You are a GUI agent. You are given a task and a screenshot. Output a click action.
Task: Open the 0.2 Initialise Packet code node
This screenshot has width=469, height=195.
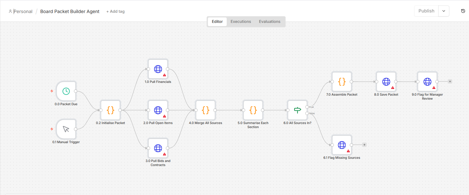[x=111, y=110]
